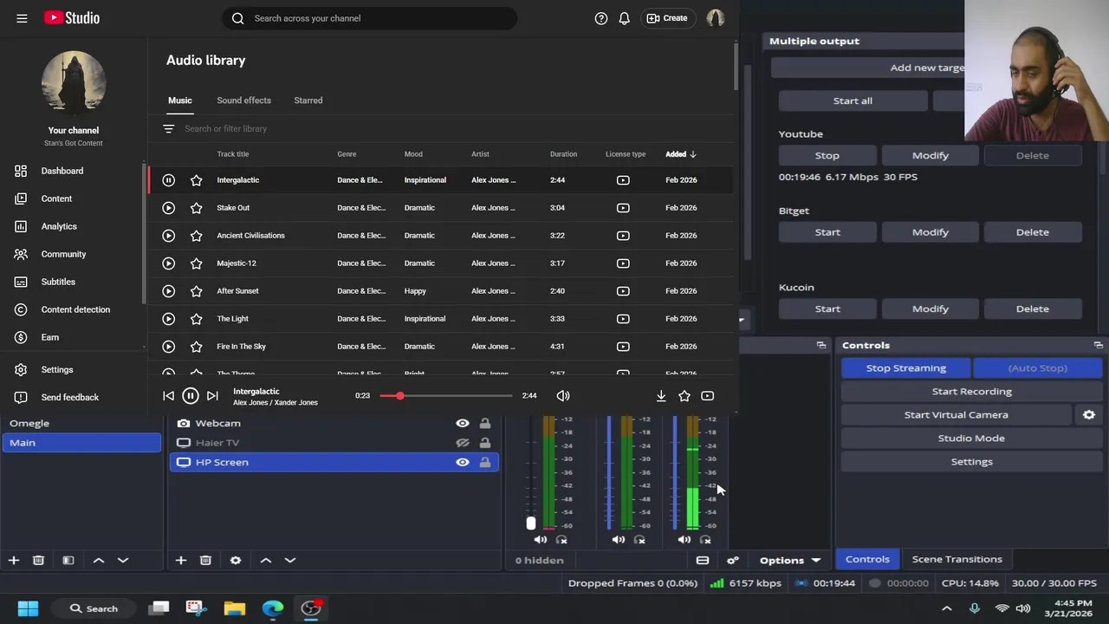Viewport: 1109px width, 624px height.
Task: Hide the HP Screen source
Action: coord(463,462)
